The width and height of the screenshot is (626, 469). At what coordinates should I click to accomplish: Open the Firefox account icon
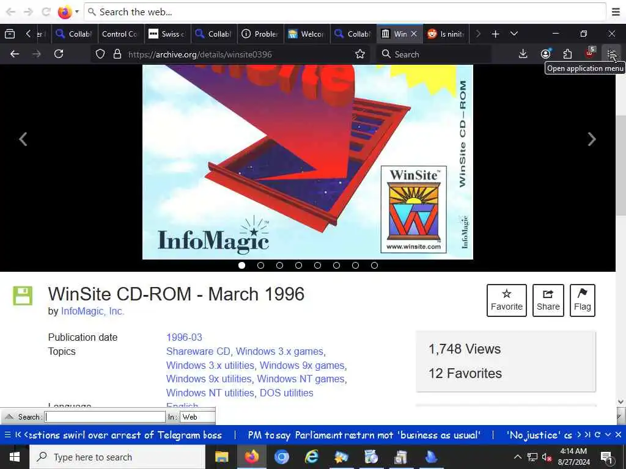tap(545, 54)
